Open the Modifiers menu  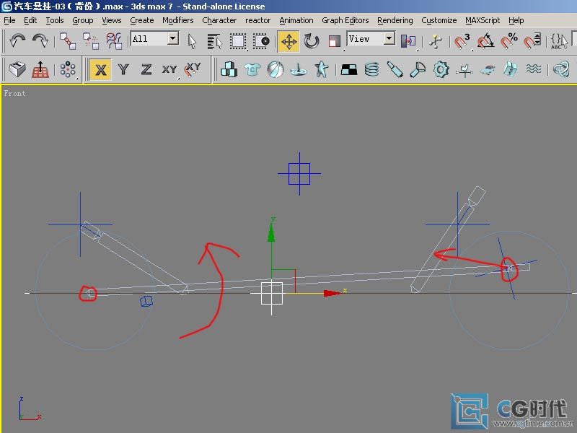point(177,20)
